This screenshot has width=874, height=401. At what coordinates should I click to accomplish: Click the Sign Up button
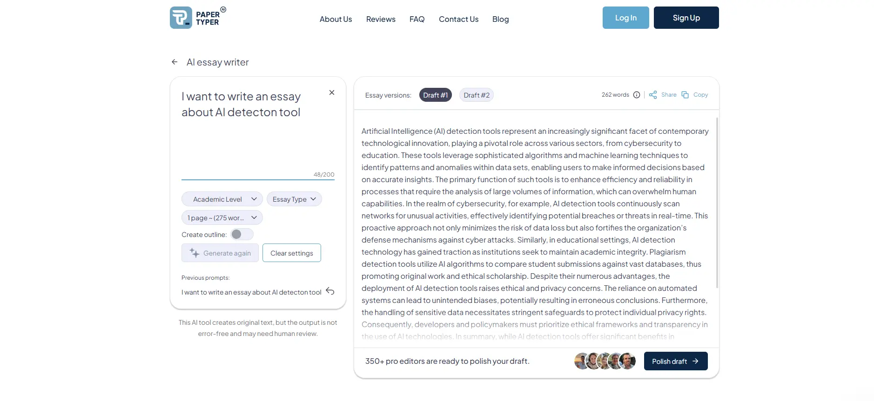click(686, 18)
